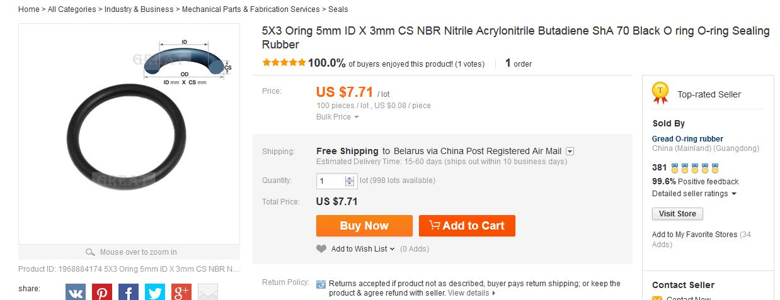
Task: Increase quantity with the up stepper arrow
Action: (x=350, y=178)
